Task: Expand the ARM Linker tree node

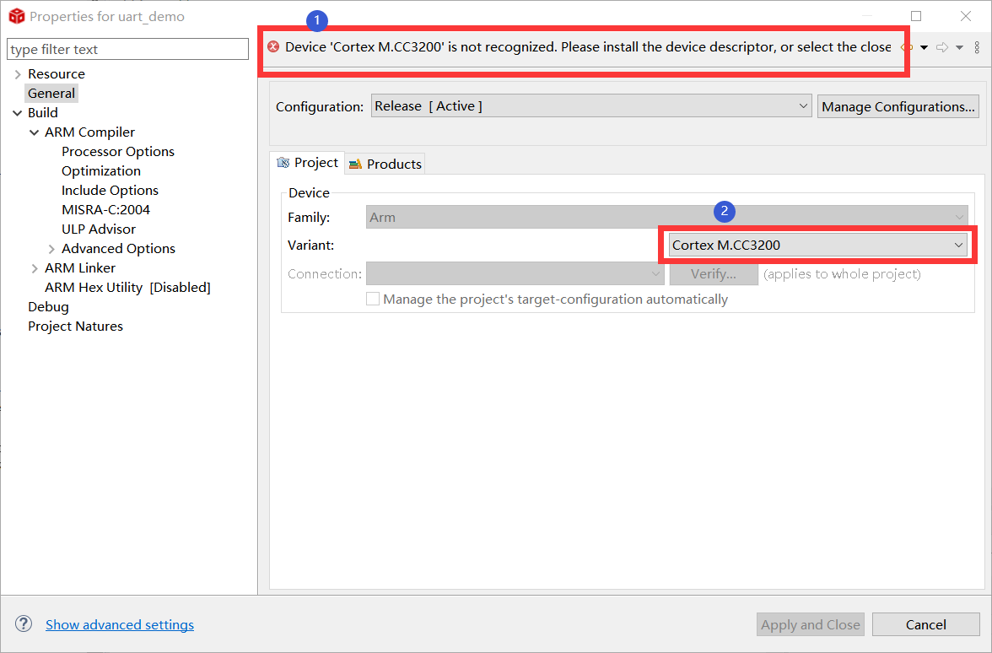Action: pos(34,267)
